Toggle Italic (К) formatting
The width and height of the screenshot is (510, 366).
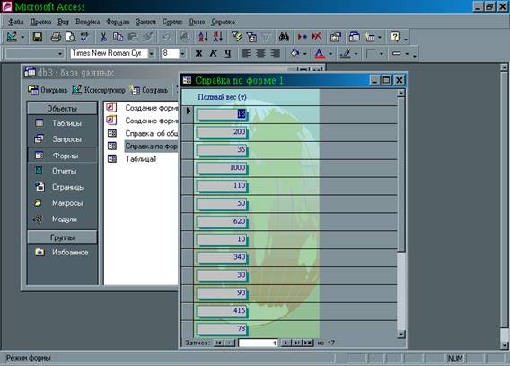[213, 54]
